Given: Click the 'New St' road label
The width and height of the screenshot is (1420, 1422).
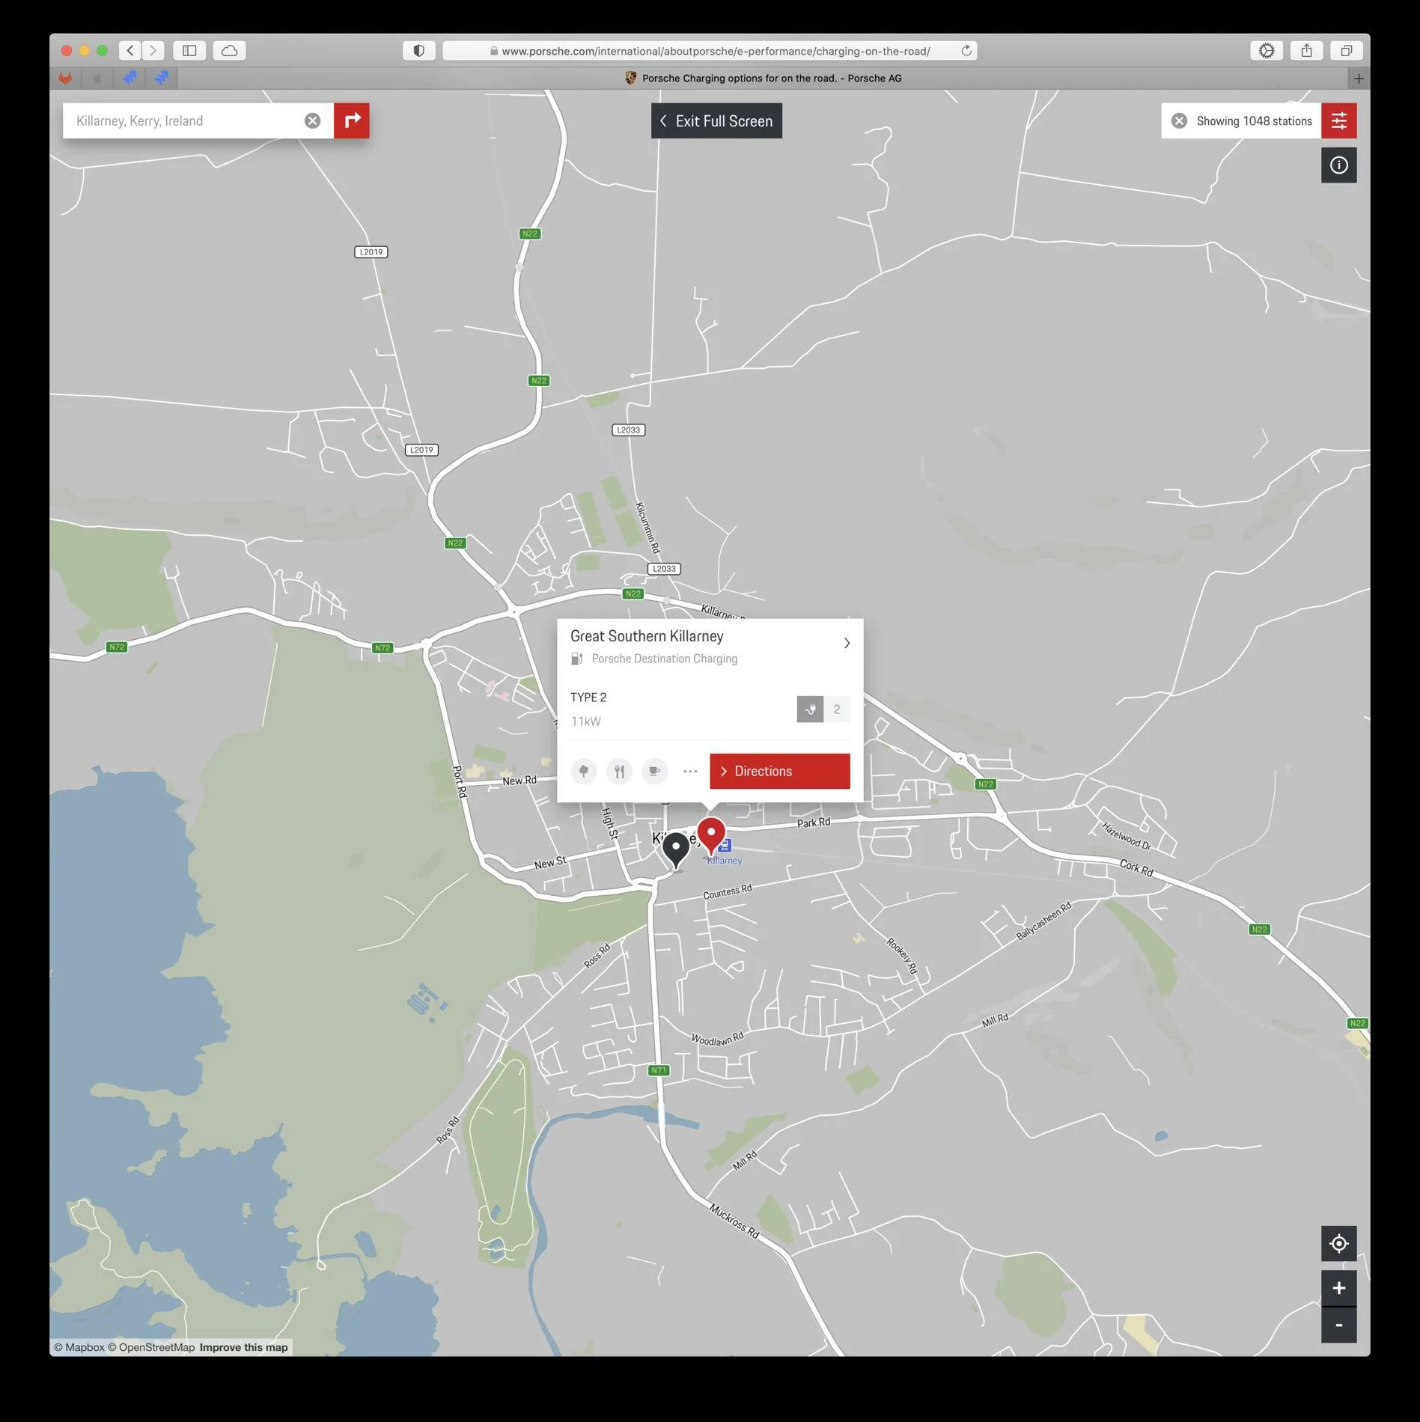Looking at the screenshot, I should point(550,863).
